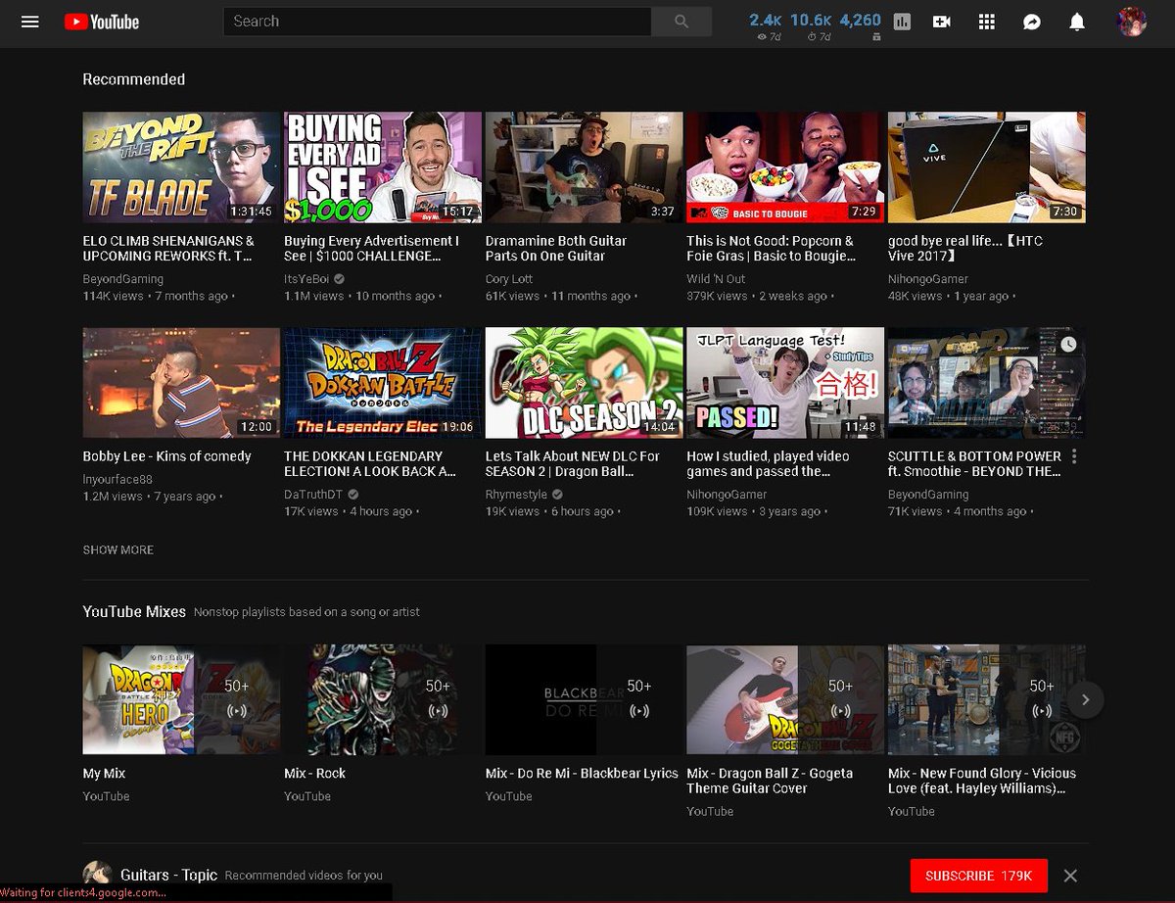Click SHOW MORE under Recommended

118,550
